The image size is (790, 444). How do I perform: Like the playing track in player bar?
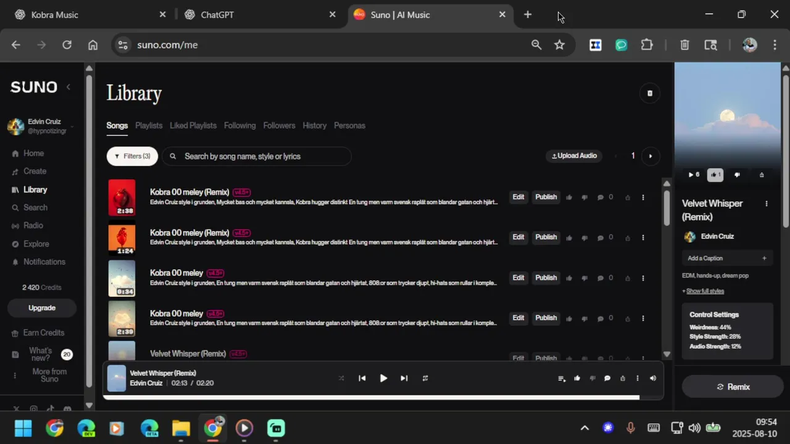click(x=577, y=379)
